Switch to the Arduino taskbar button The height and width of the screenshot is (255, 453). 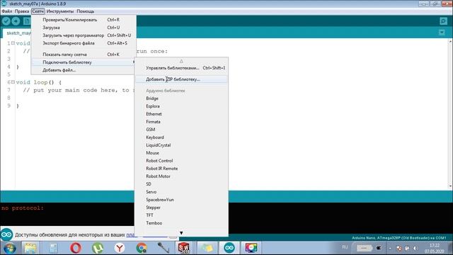[x=229, y=248]
